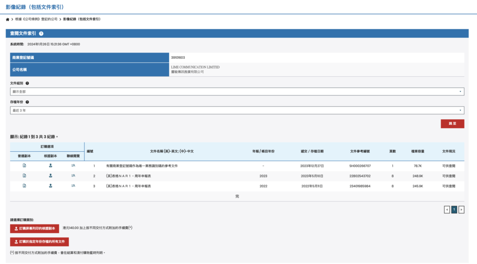The height and width of the screenshot is (264, 477).
Task: Order plain copy icon for record 3
Action: click(x=24, y=186)
